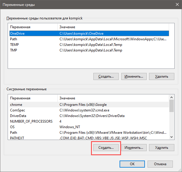Select the ComSpec system variable
The width and height of the screenshot is (182, 172).
89,110
